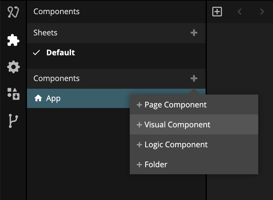Add a new sheet with plus
This screenshot has height=200, width=273.
click(x=194, y=33)
